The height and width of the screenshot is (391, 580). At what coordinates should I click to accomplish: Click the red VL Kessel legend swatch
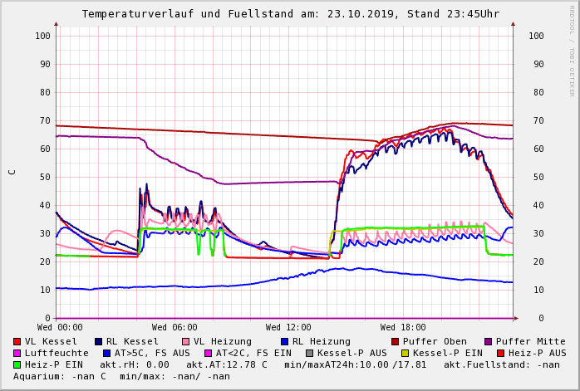pyautogui.click(x=17, y=341)
